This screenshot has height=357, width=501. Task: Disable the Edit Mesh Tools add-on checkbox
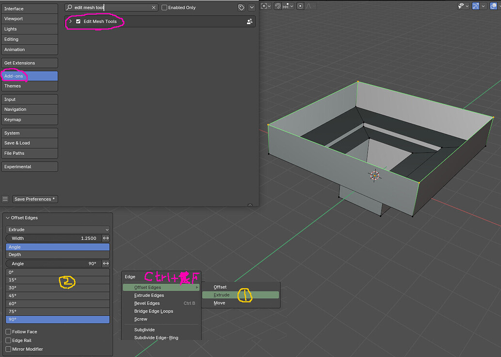tap(78, 21)
